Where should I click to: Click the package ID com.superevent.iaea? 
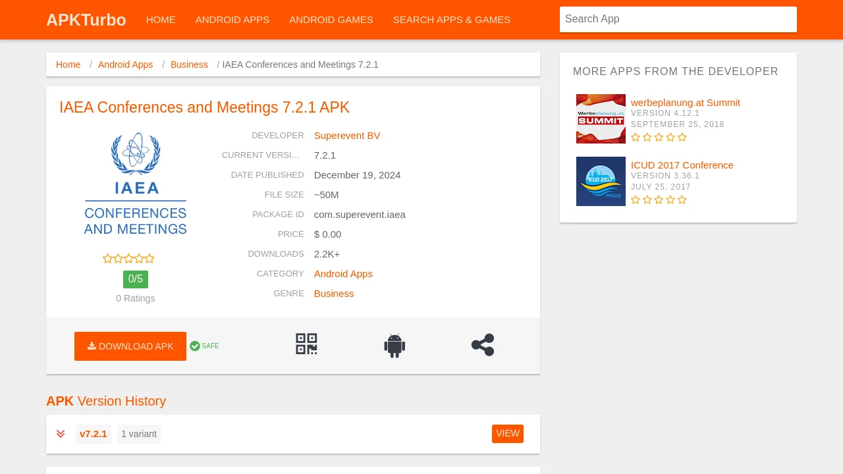[x=360, y=215]
